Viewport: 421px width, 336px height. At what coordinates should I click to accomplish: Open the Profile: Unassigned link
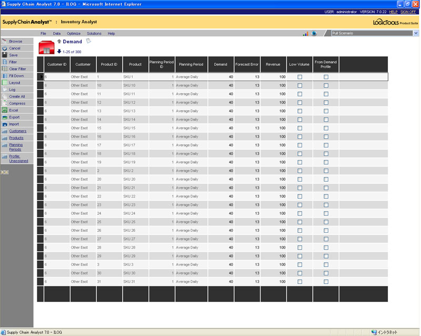[x=18, y=159]
